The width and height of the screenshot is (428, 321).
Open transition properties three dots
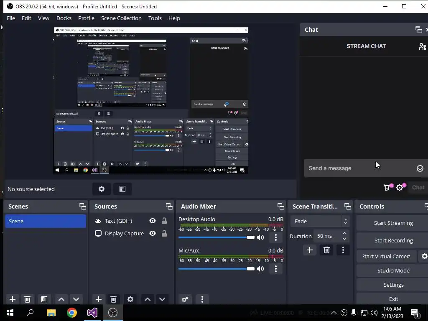tap(343, 250)
